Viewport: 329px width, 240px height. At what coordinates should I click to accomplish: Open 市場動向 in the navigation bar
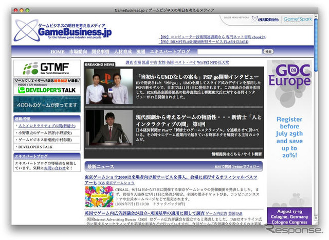tap(78, 52)
